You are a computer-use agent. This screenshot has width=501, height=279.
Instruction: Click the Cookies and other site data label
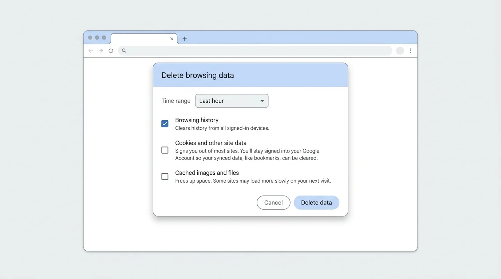pos(211,143)
